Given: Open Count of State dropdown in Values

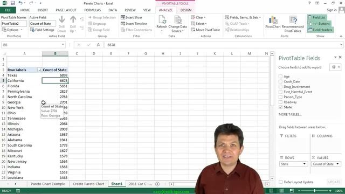Looking at the screenshot, I should click(337, 164).
